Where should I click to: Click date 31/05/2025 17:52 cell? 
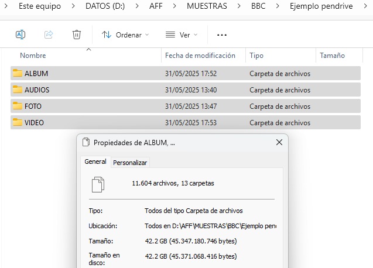[x=191, y=74]
